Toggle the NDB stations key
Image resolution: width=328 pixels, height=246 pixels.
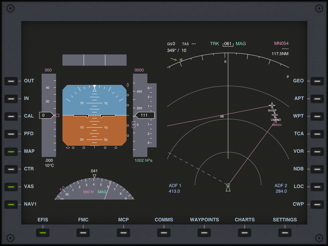coord(317,169)
